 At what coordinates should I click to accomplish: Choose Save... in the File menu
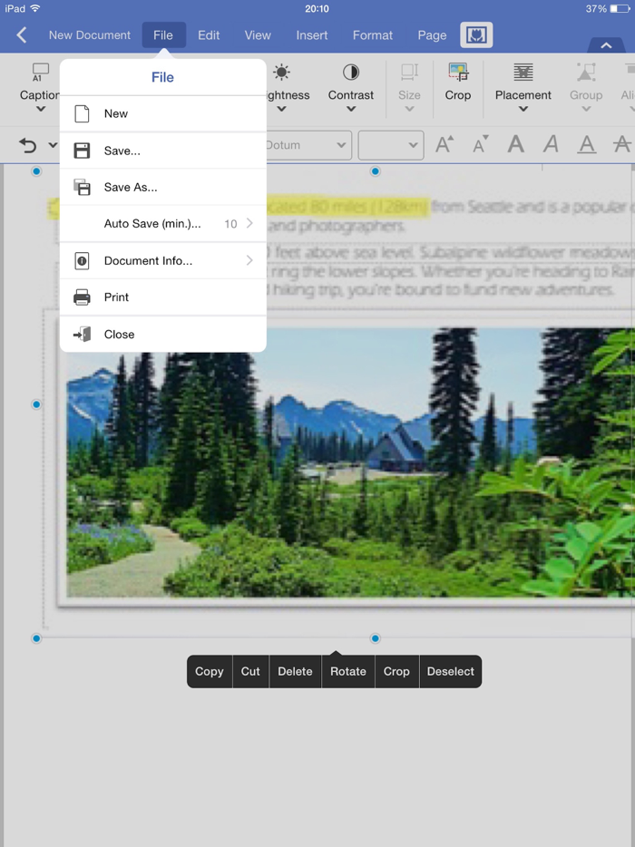click(162, 151)
